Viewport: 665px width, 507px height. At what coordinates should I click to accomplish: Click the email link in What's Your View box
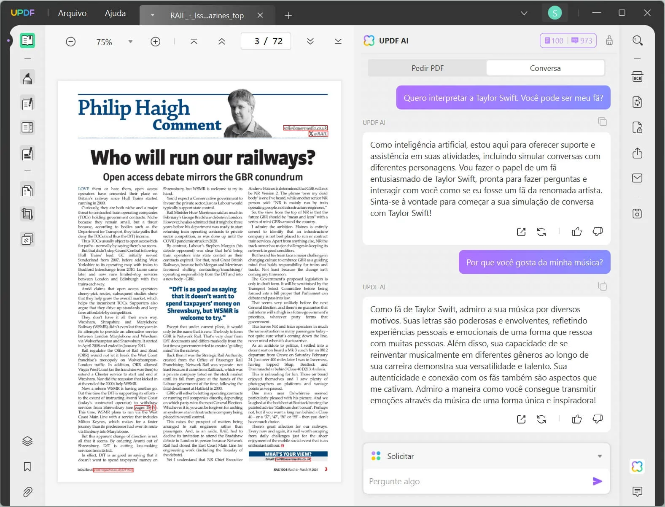coord(293,459)
